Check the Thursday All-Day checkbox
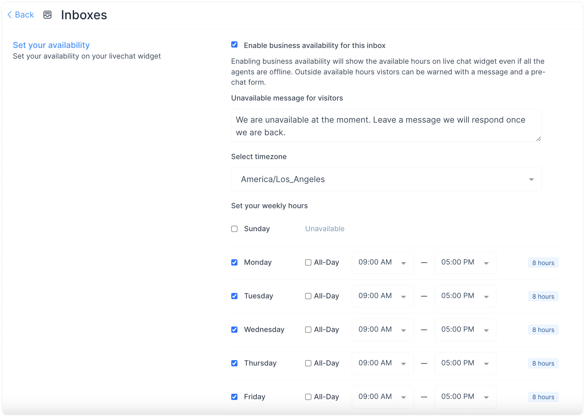Viewport: 585px width, 417px height. tap(308, 363)
